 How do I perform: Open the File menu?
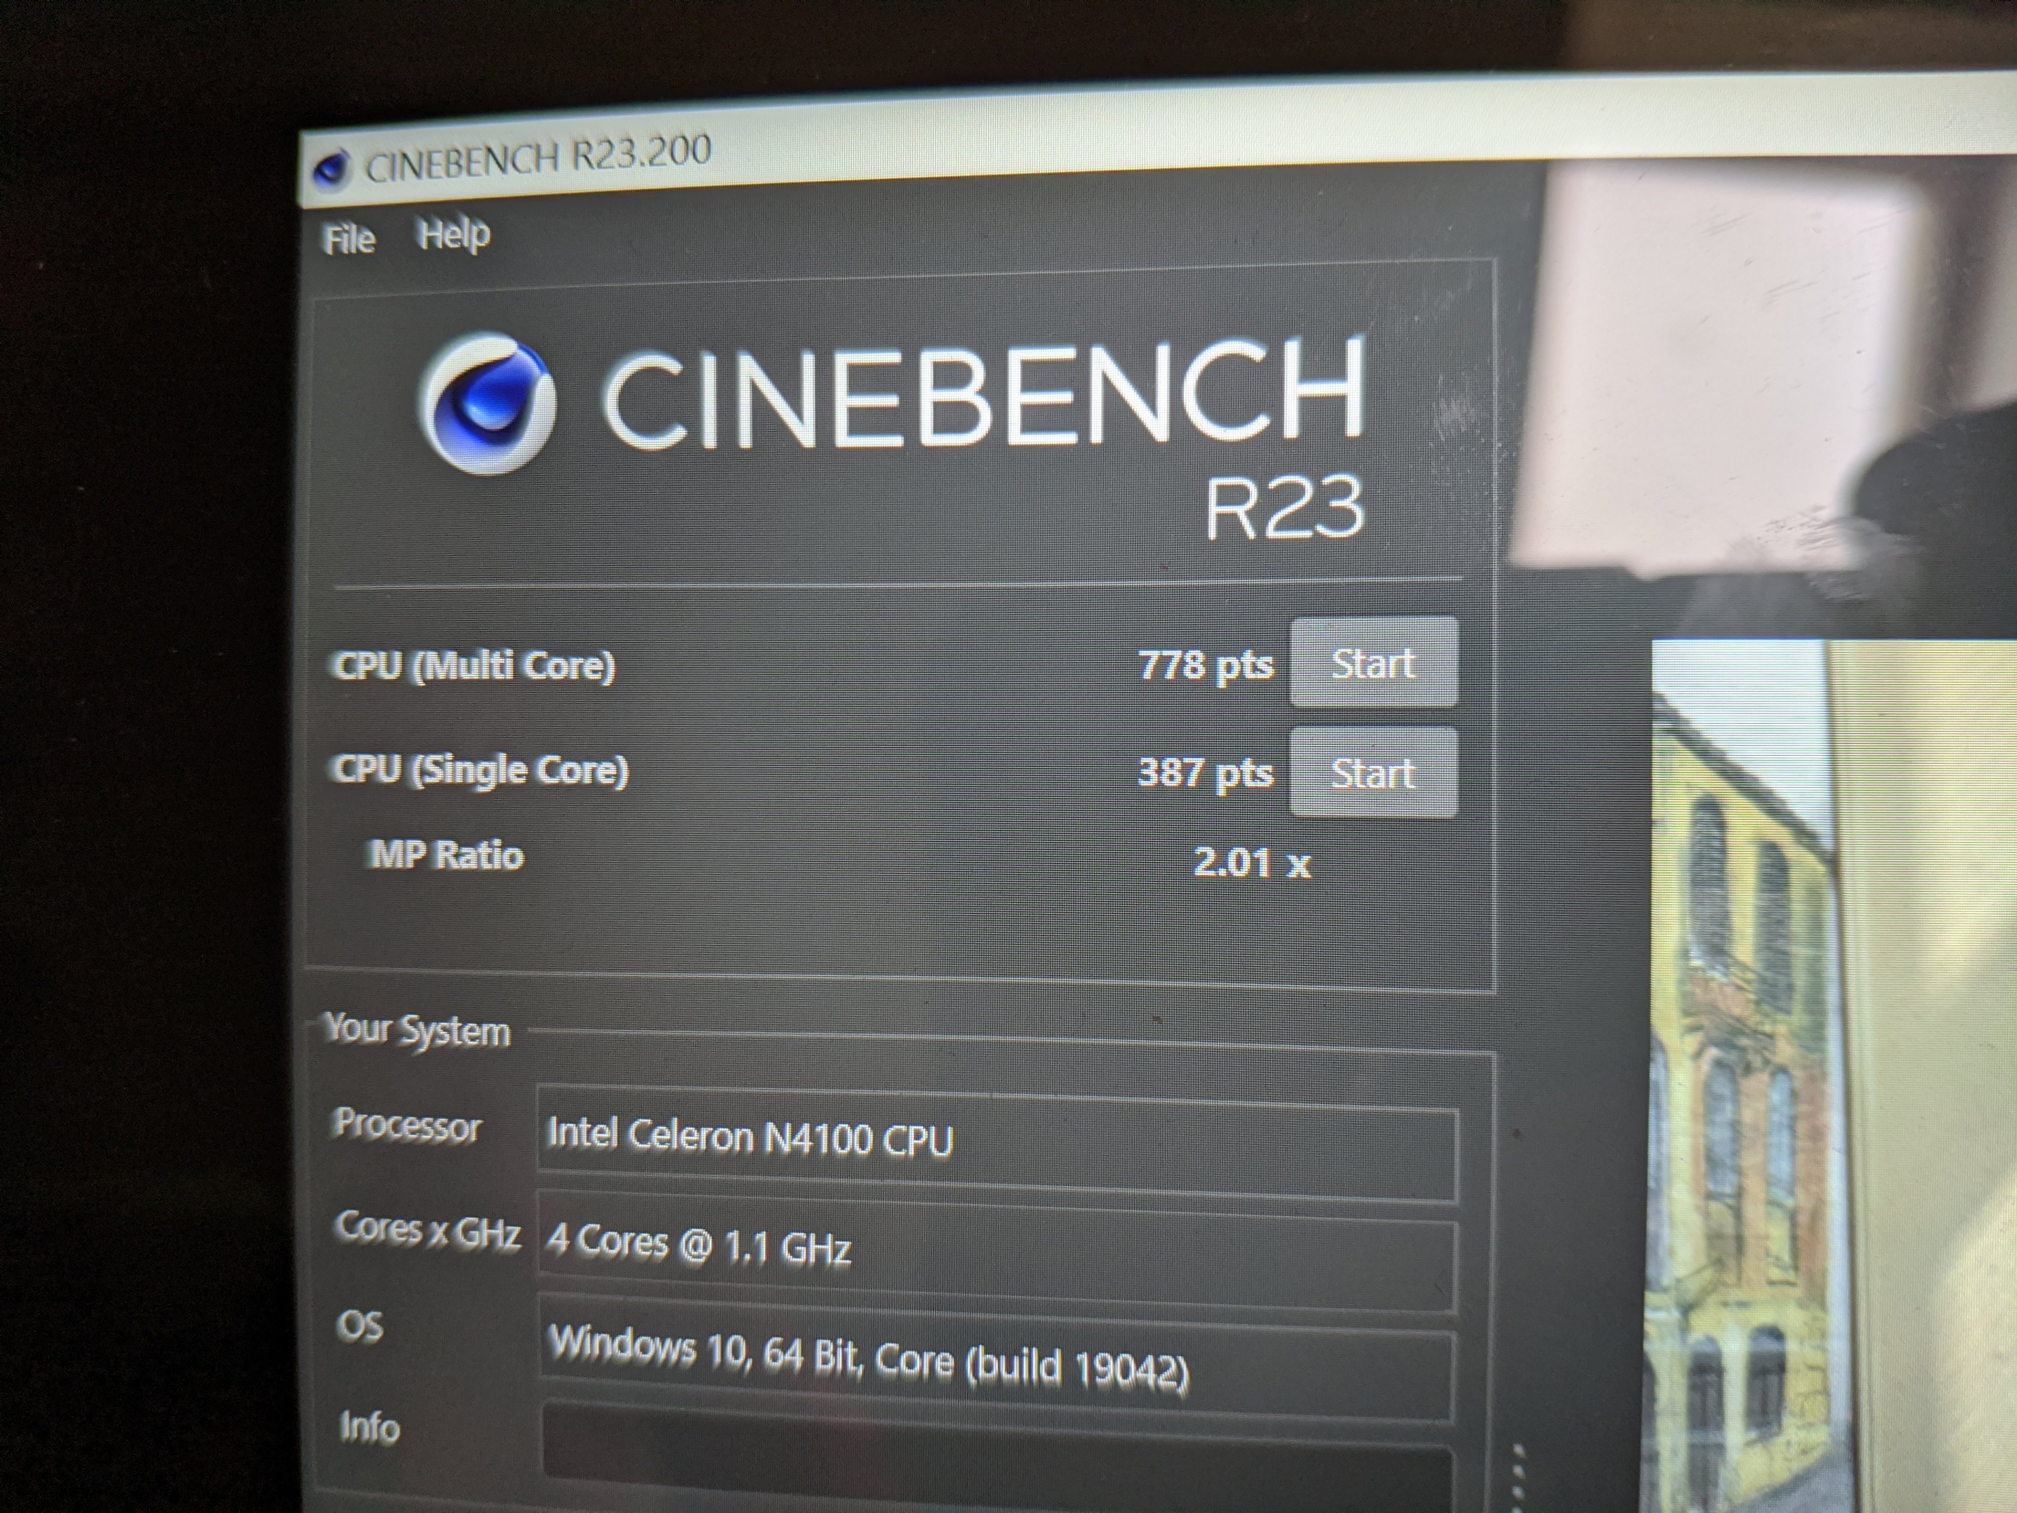pos(349,240)
